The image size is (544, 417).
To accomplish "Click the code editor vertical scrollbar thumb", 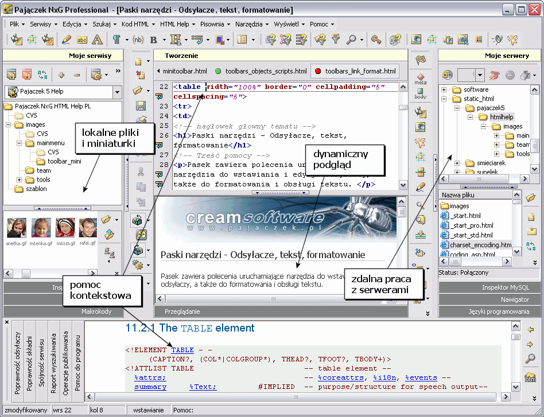I will [x=403, y=107].
